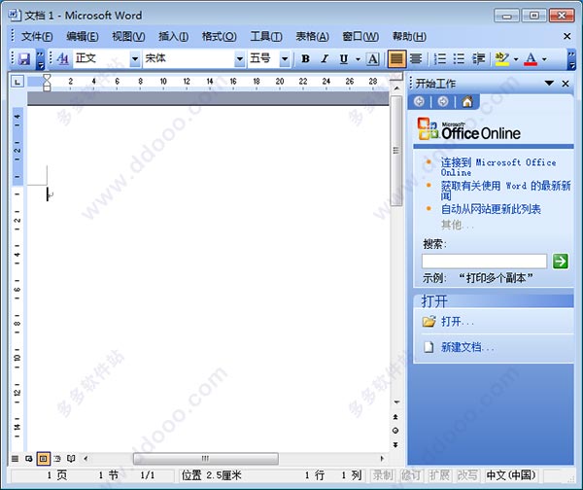
Task: Open font color dropdown arrow
Action: [544, 58]
